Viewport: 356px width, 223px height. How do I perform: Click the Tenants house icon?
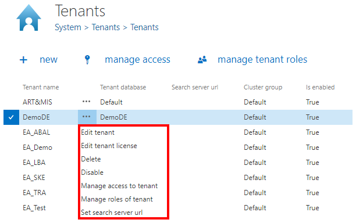click(29, 17)
